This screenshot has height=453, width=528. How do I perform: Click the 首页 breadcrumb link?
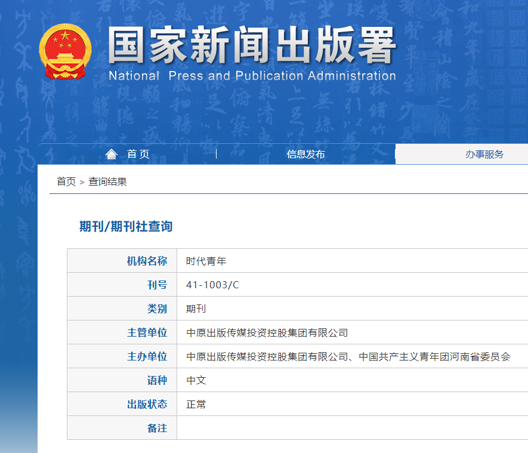tap(66, 182)
